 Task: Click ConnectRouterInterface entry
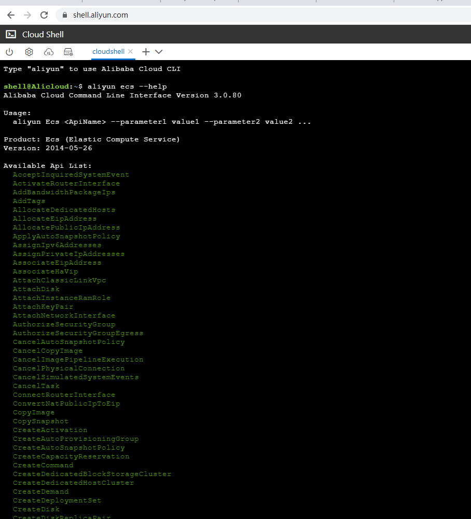point(64,395)
